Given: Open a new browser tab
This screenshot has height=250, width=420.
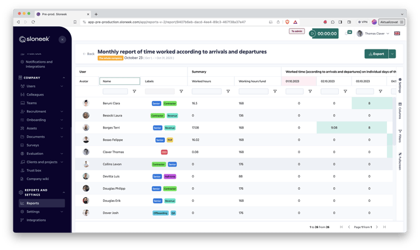Looking at the screenshot, I should pyautogui.click(x=96, y=14).
